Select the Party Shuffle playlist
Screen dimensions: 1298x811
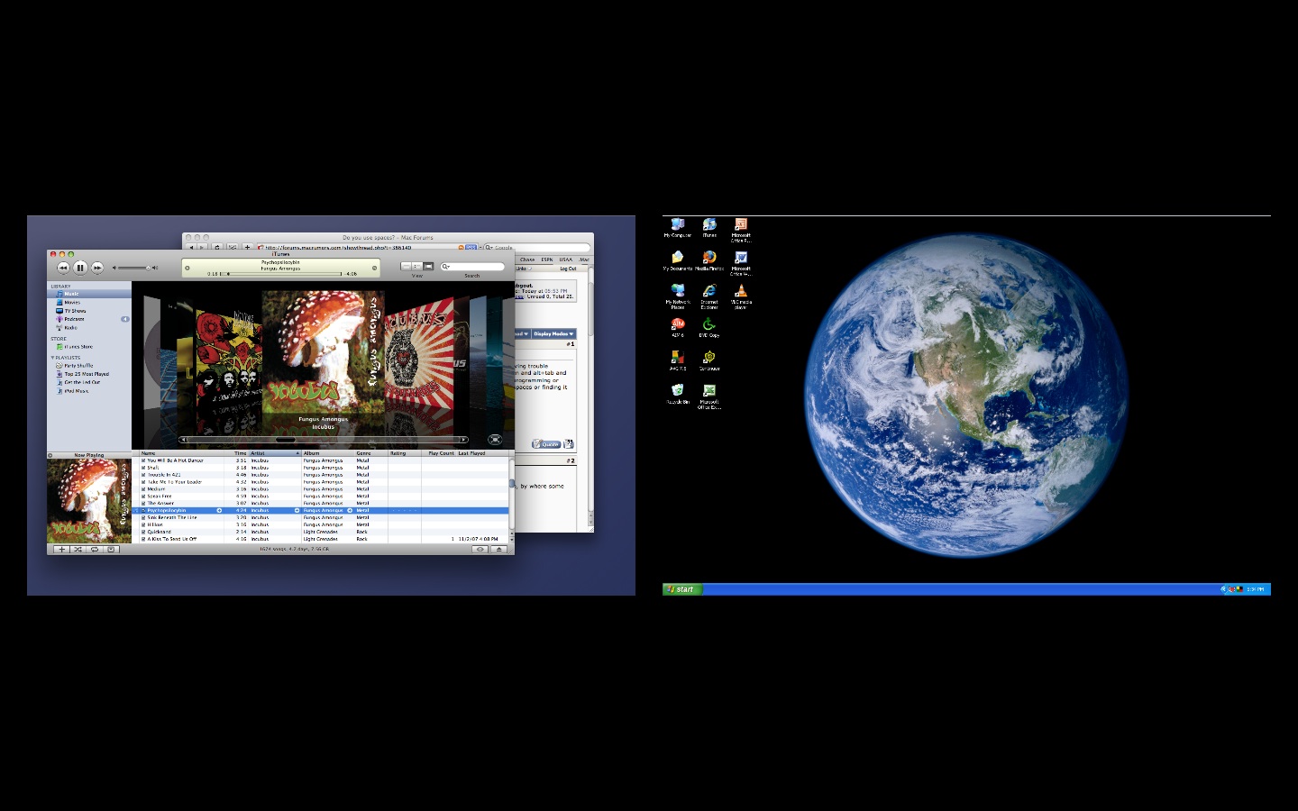coord(89,366)
